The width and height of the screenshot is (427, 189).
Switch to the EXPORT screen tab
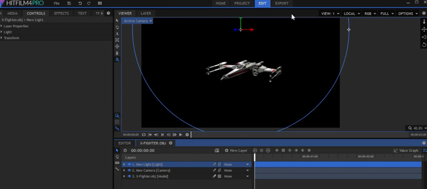pyautogui.click(x=281, y=3)
